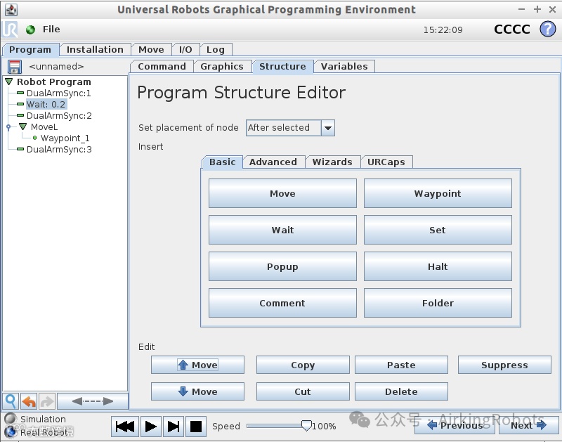Select the Program tab
This screenshot has height=442, width=562.
click(30, 49)
